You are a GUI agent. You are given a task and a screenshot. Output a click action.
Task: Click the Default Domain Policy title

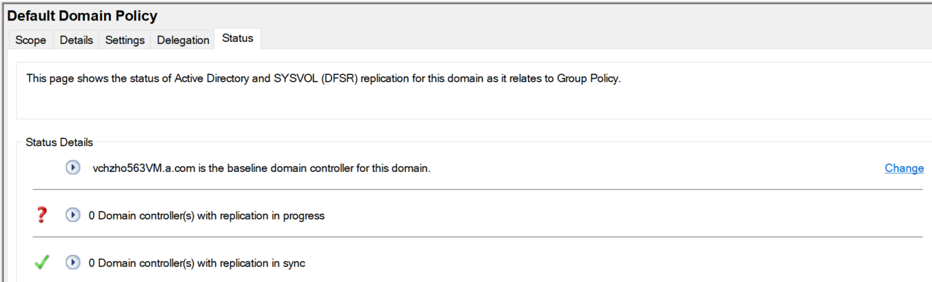(82, 15)
